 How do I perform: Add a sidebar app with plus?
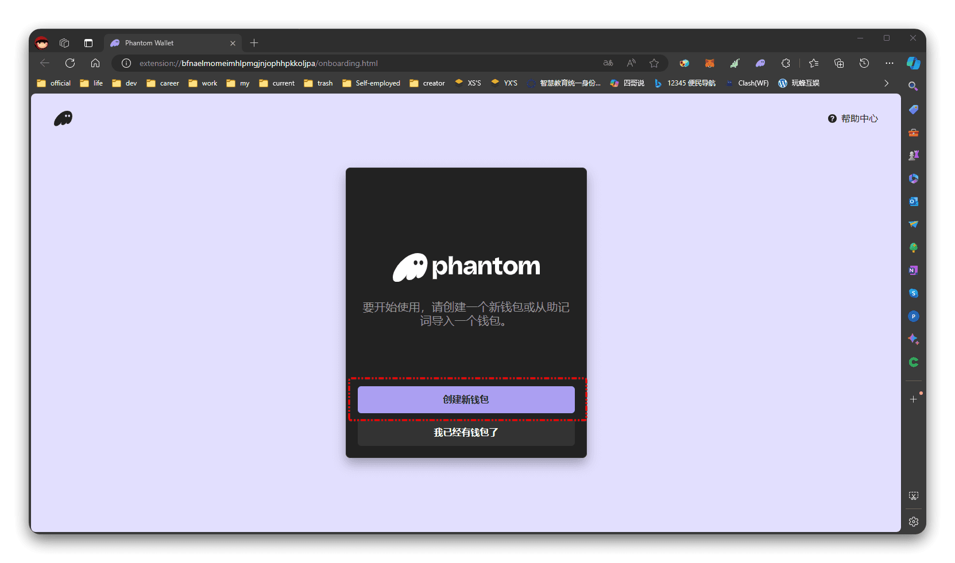tap(913, 399)
